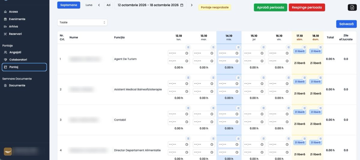
Task: Open list icon for Contabil Thursday
Action: pyautogui.click(x=263, y=108)
